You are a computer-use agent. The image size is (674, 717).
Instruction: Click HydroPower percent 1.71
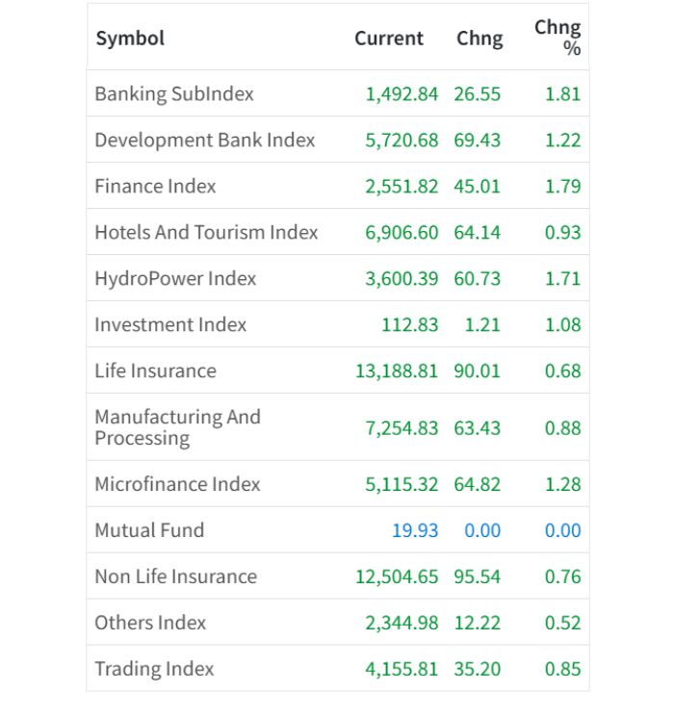tap(563, 279)
